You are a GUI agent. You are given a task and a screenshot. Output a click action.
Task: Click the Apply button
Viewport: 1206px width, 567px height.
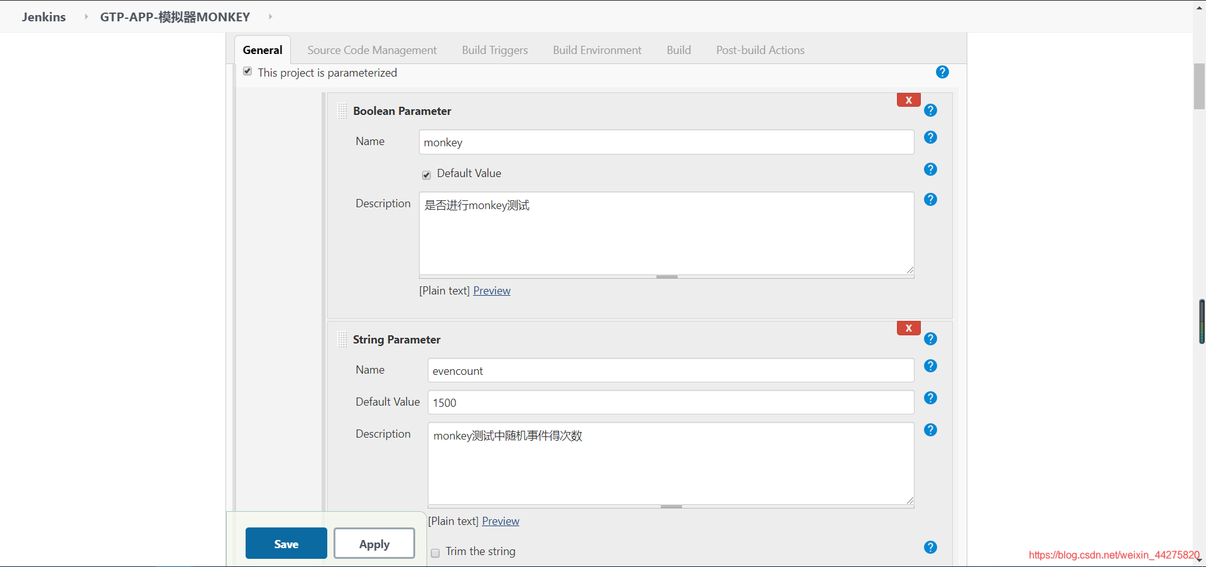[374, 543]
